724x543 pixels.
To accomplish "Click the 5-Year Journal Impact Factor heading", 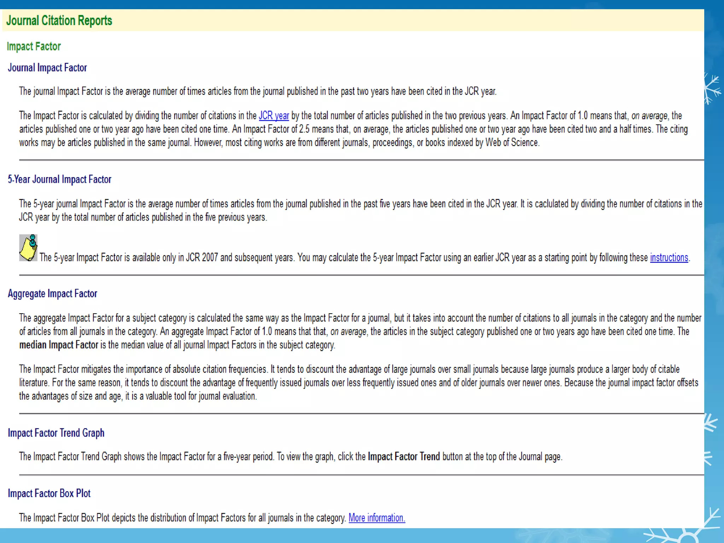I will (59, 179).
